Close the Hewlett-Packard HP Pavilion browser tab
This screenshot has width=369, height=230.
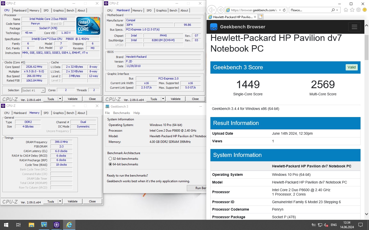(x=255, y=17)
